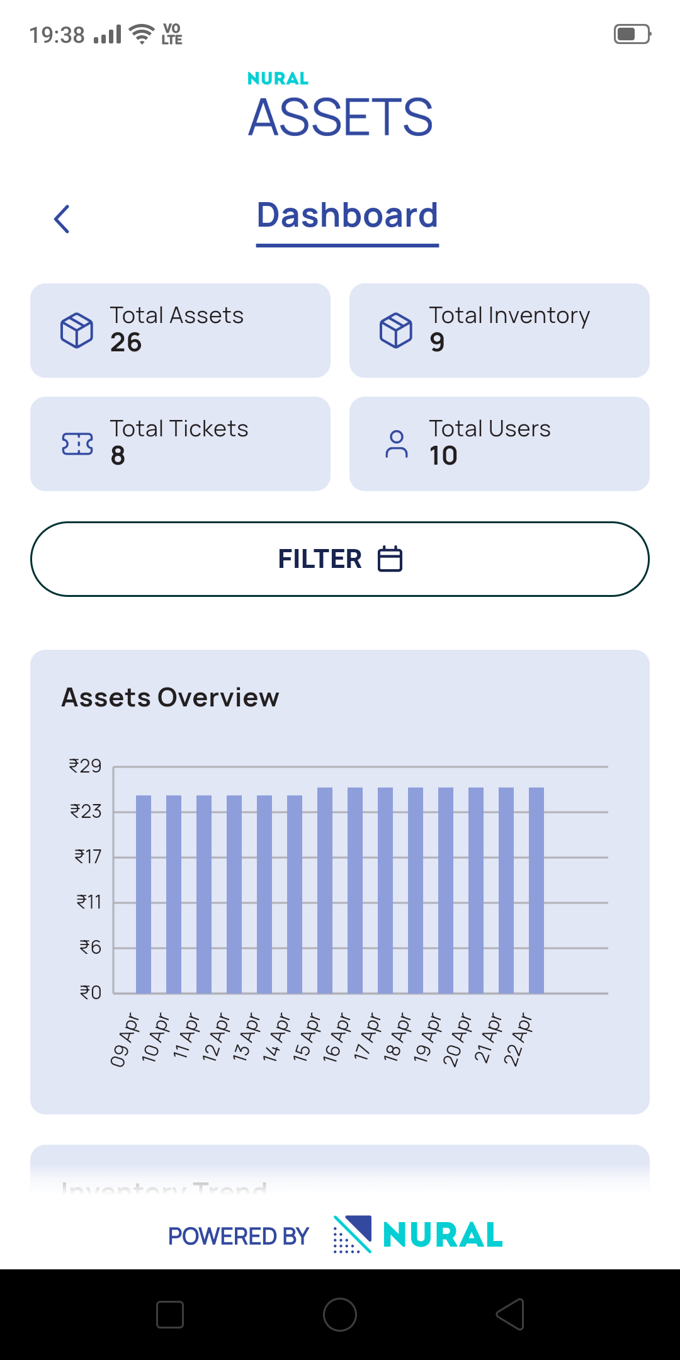
Task: Select the 18 Apr bar in the chart
Action: pos(416,890)
